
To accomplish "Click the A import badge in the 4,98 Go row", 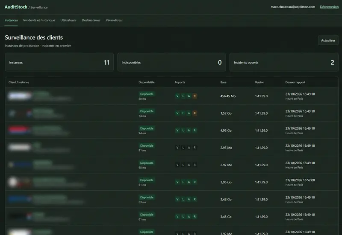I will [189, 131].
